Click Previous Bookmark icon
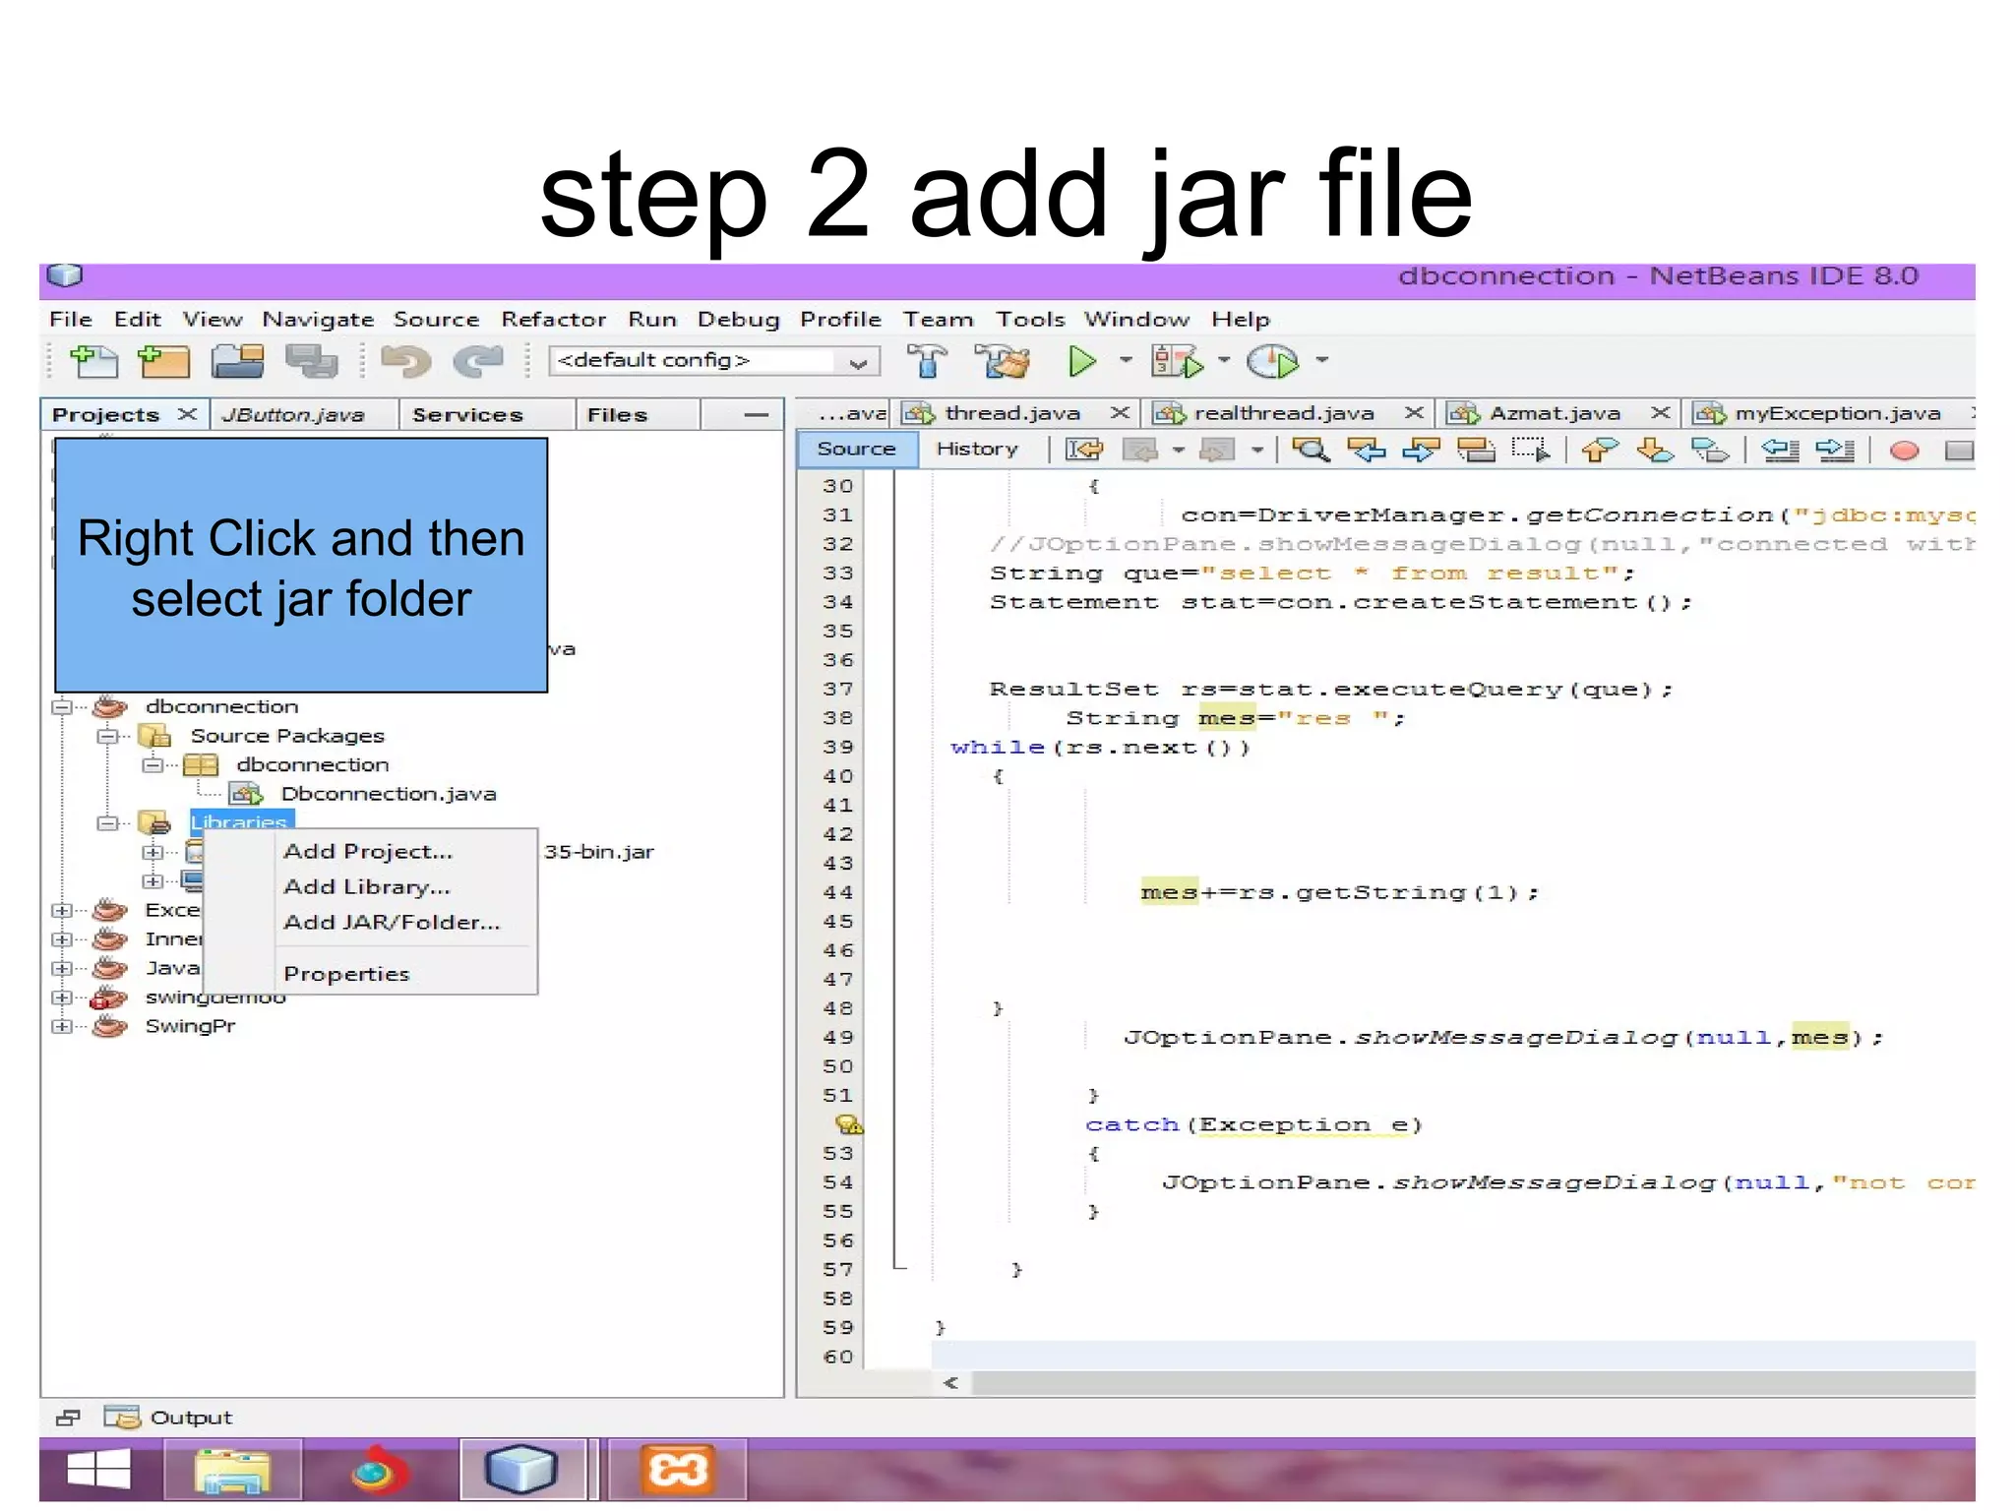 point(1600,451)
